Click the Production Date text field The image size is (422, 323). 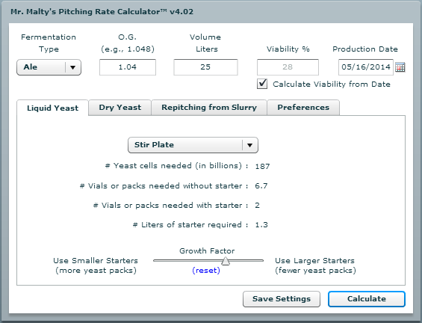[x=366, y=67]
